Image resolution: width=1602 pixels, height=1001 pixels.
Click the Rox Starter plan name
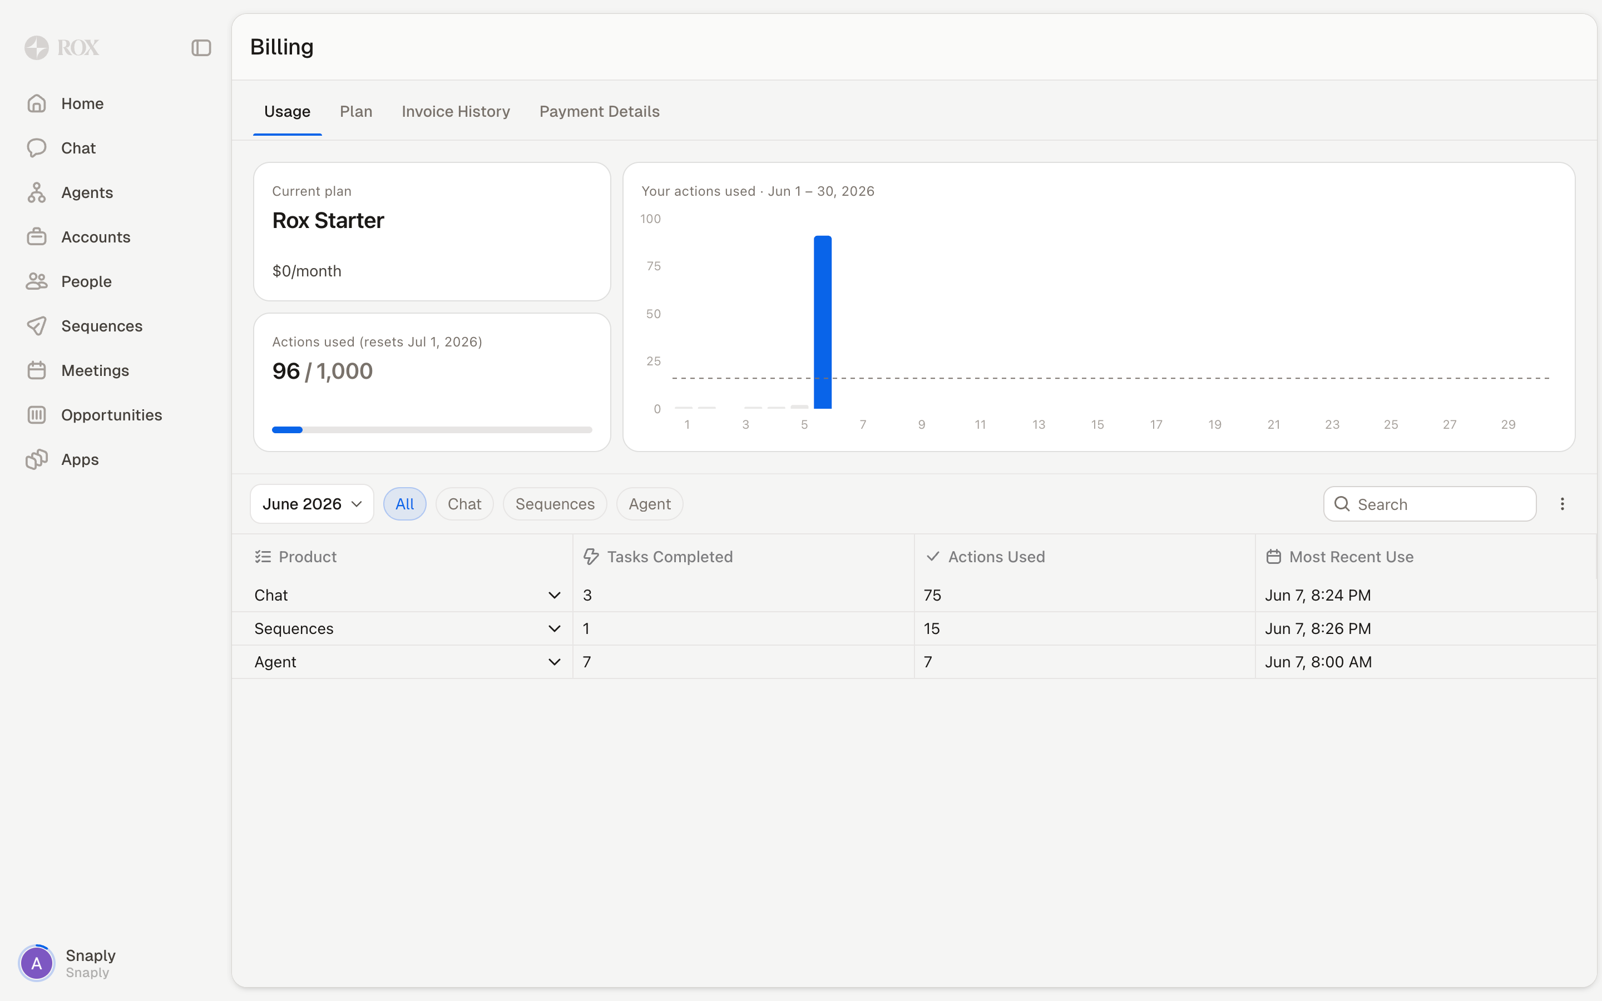[x=328, y=220]
